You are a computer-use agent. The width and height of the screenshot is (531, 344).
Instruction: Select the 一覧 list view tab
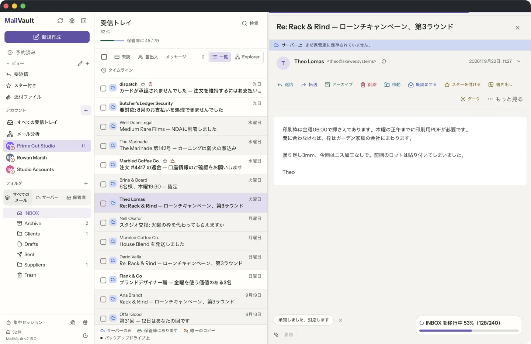(x=220, y=57)
